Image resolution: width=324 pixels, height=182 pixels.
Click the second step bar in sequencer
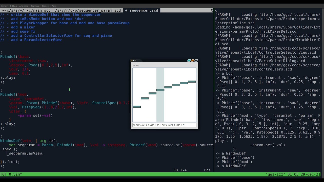click(x=145, y=98)
